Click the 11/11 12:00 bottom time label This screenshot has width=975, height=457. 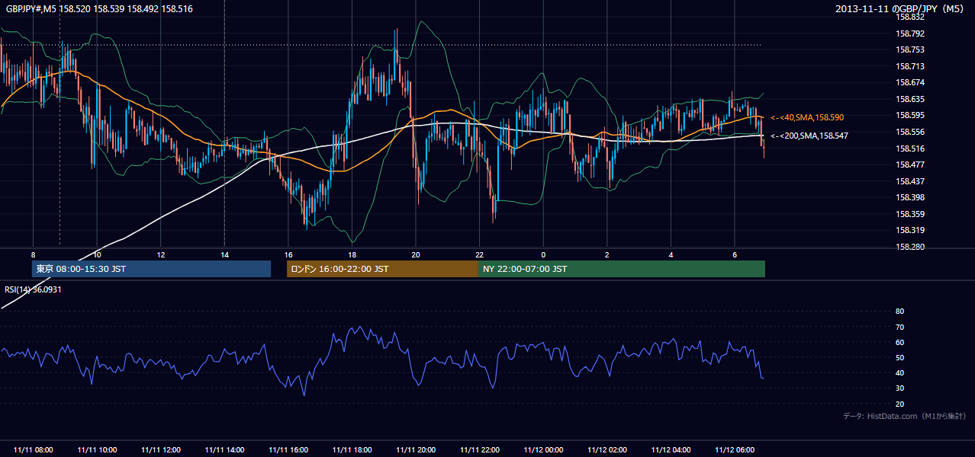click(x=161, y=450)
